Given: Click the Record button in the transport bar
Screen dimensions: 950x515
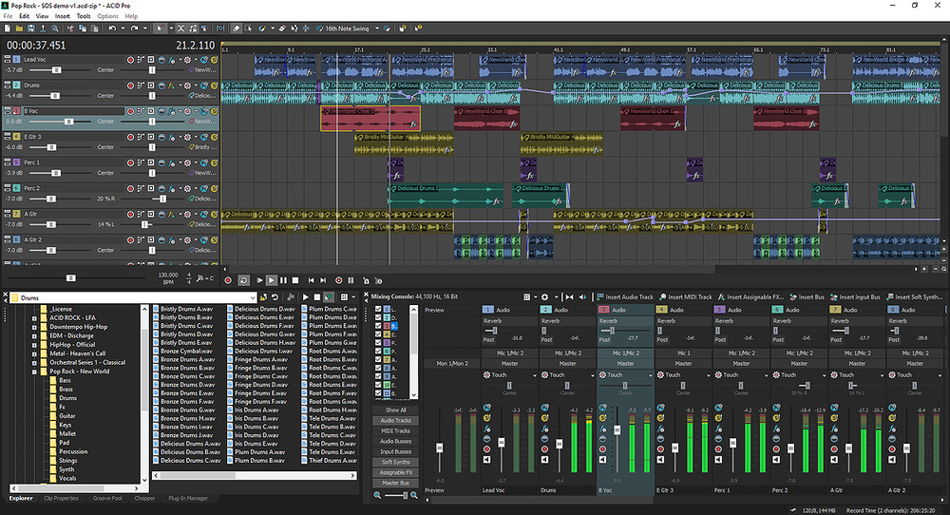Looking at the screenshot, I should coord(227,280).
